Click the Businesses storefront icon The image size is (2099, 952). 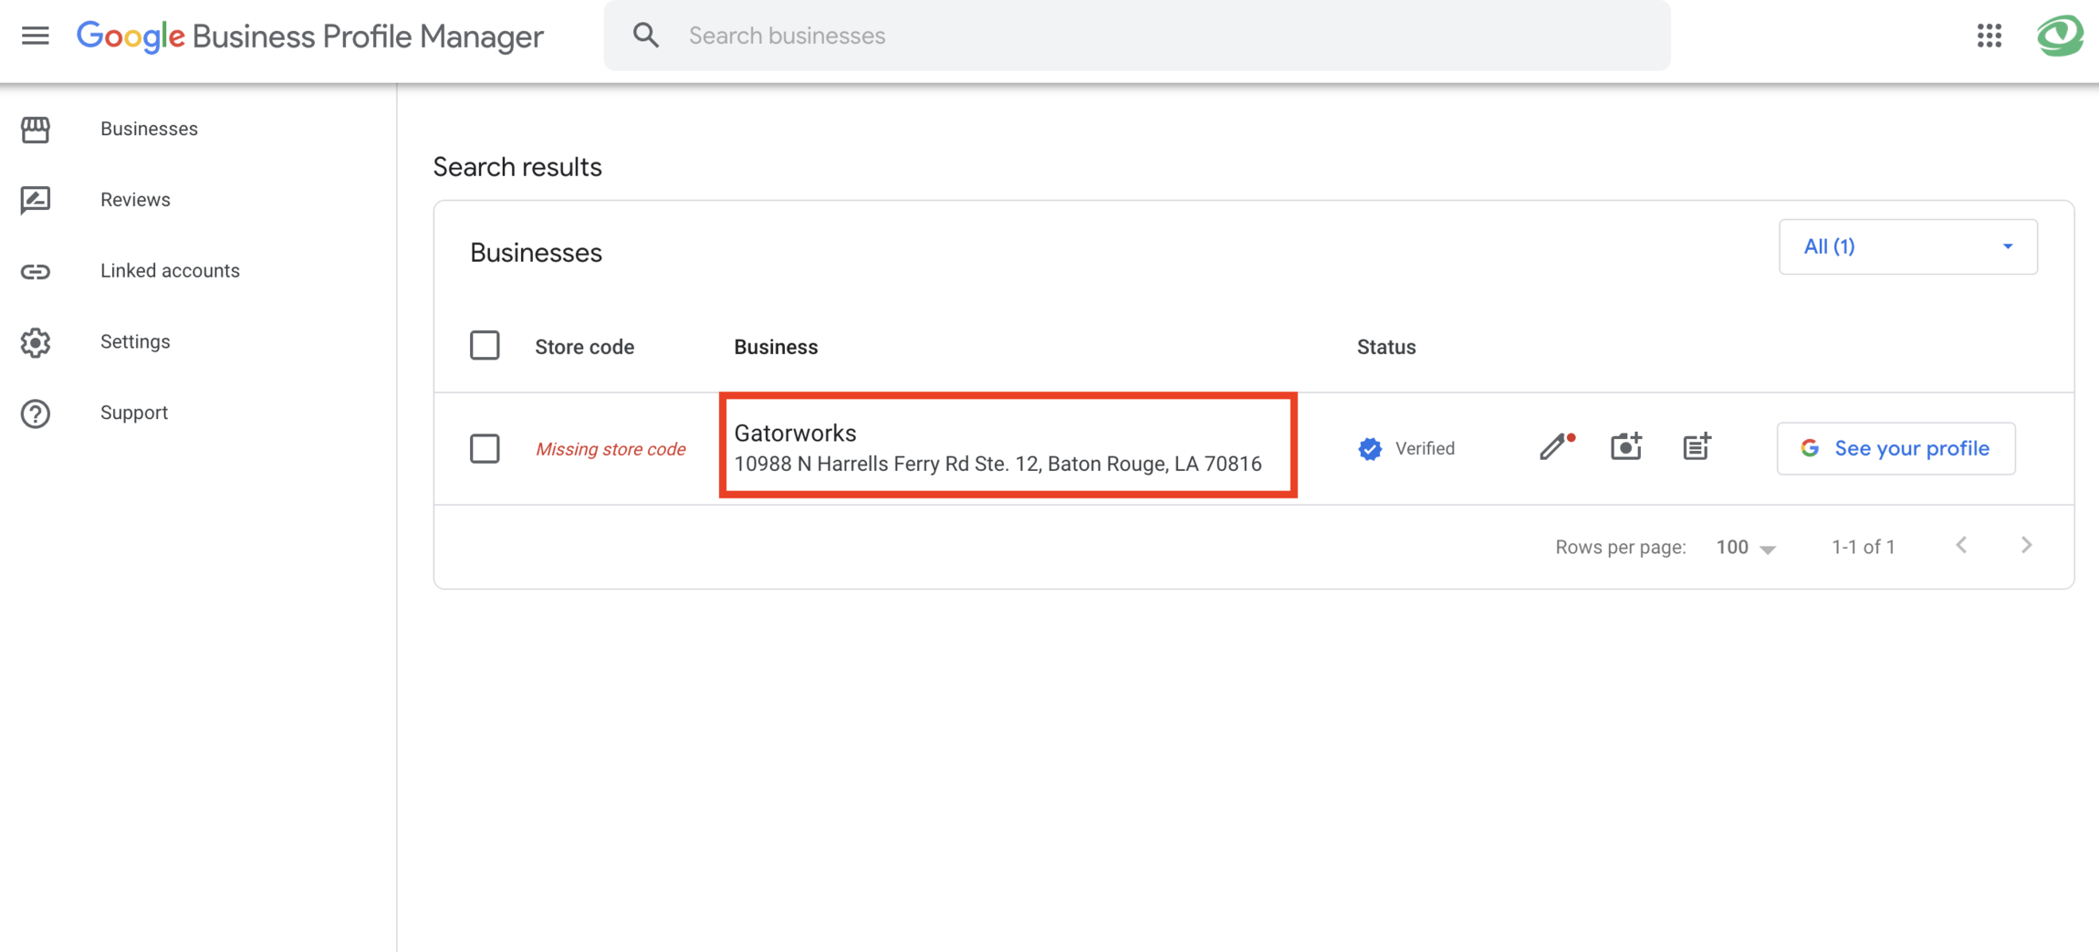tap(36, 130)
